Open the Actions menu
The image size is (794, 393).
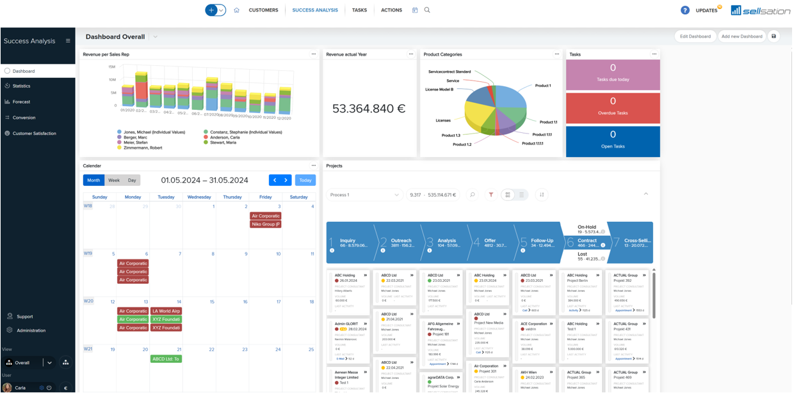pos(391,10)
